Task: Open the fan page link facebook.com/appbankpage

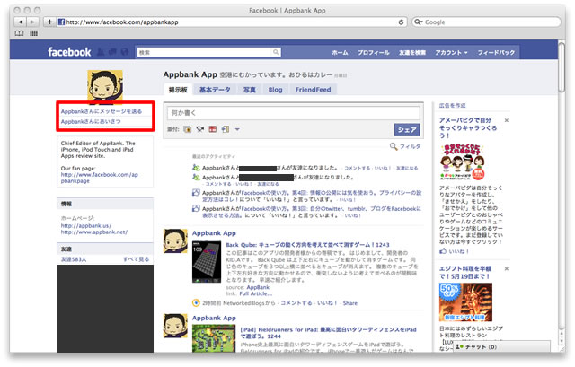Action: (100, 178)
